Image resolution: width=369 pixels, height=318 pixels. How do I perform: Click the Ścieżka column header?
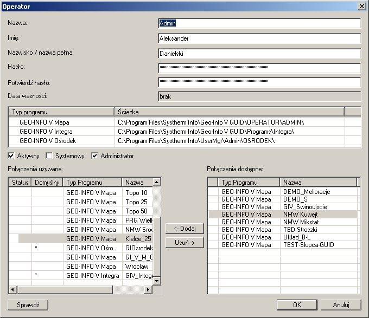point(229,112)
